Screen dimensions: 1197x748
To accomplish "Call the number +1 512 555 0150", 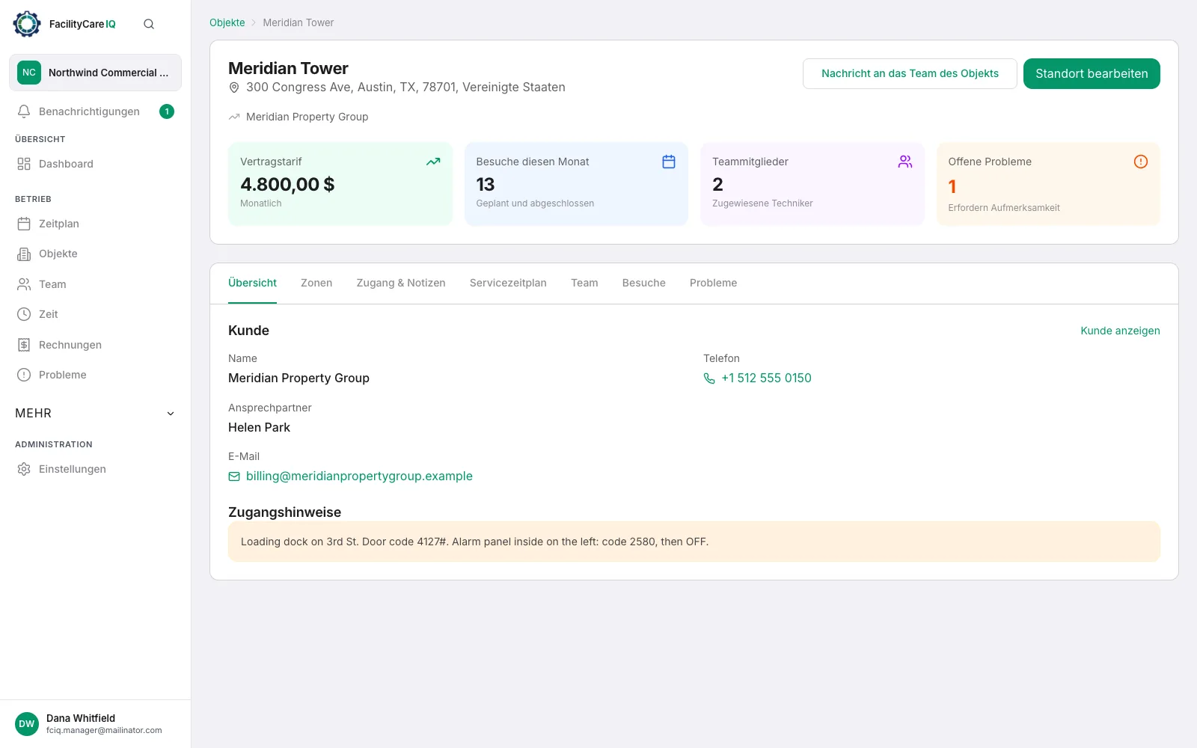I will [766, 378].
